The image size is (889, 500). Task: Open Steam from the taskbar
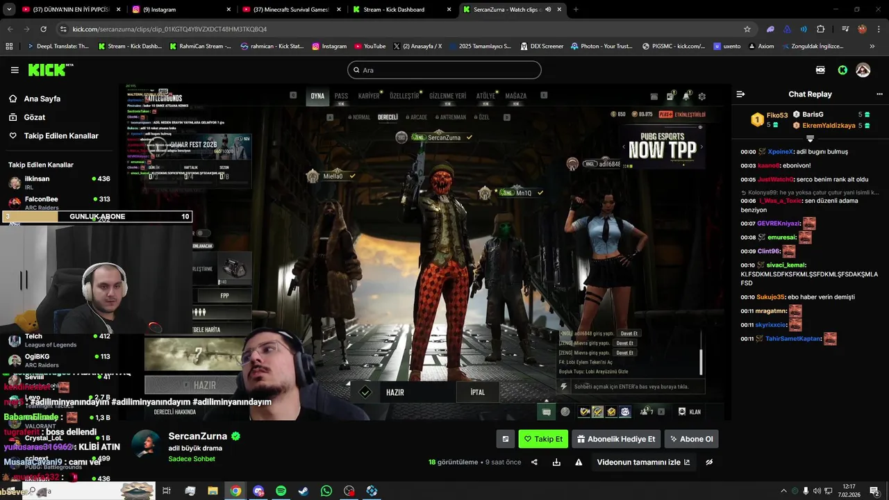304,491
